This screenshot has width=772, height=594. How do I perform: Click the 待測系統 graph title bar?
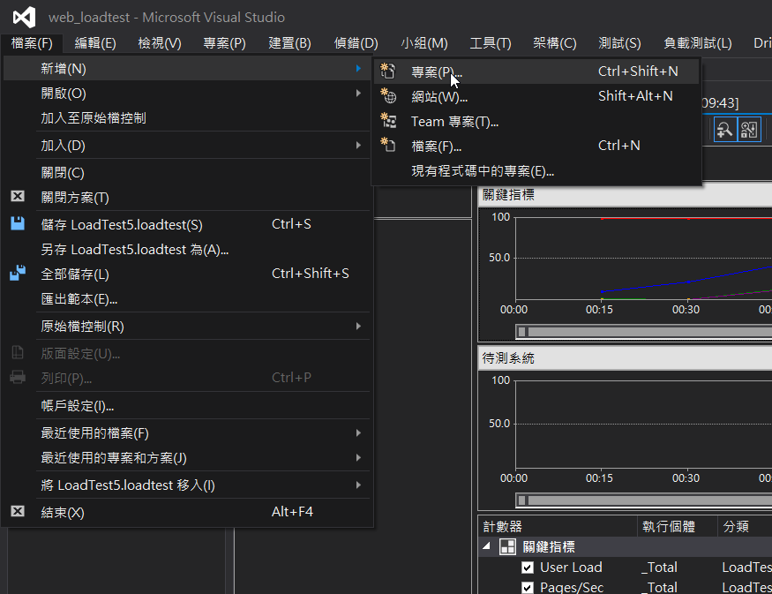[x=626, y=358]
